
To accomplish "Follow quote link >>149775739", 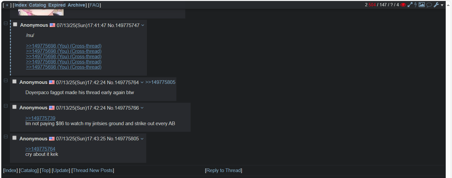I will click(x=40, y=118).
